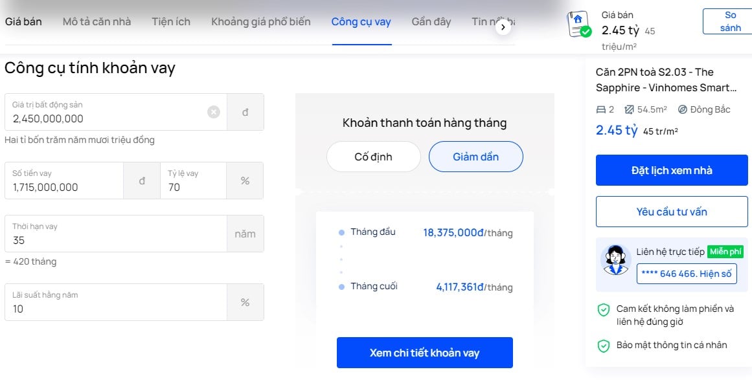This screenshot has height=385, width=752.
Task: Open the đ currency selector on loan amount
Action: tap(141, 180)
